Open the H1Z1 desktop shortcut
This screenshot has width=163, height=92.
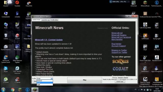pyautogui.click(x=157, y=26)
